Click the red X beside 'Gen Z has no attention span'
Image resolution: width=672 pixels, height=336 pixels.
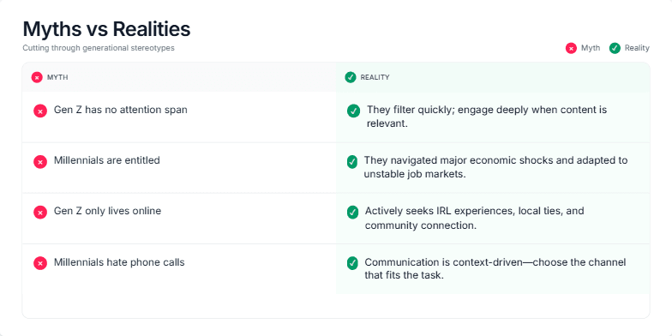40,111
